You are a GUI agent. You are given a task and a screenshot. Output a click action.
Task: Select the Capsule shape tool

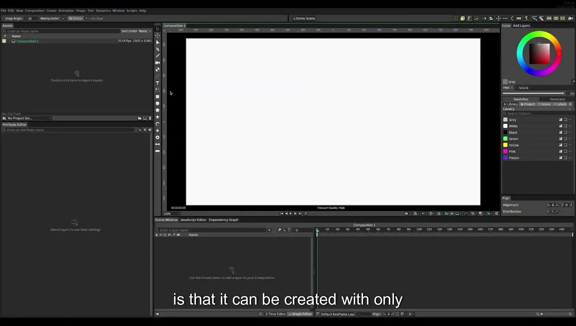coord(157,151)
